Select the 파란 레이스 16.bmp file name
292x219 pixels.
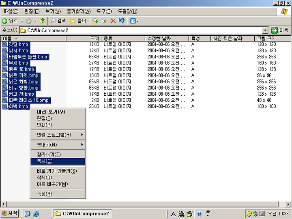tap(29, 100)
